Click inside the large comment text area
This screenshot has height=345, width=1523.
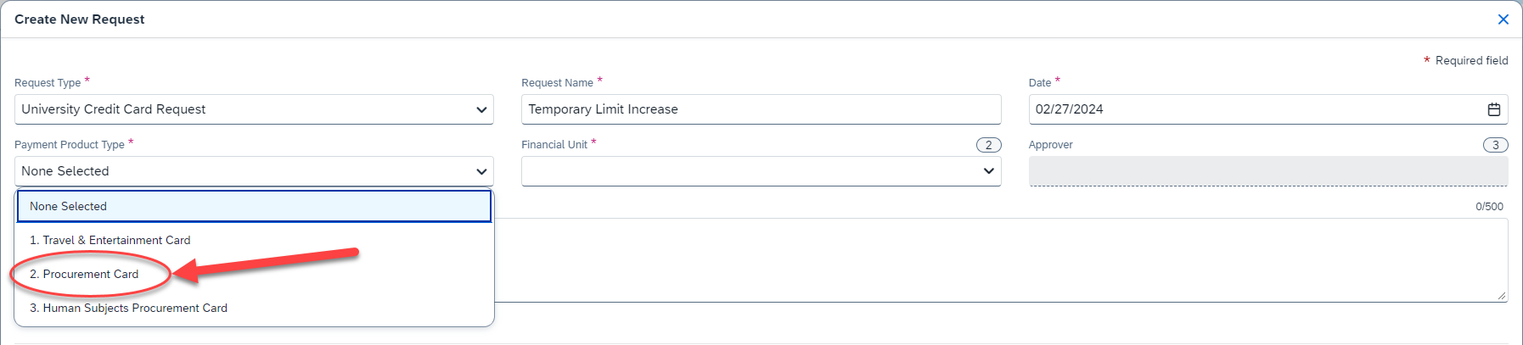point(1002,260)
